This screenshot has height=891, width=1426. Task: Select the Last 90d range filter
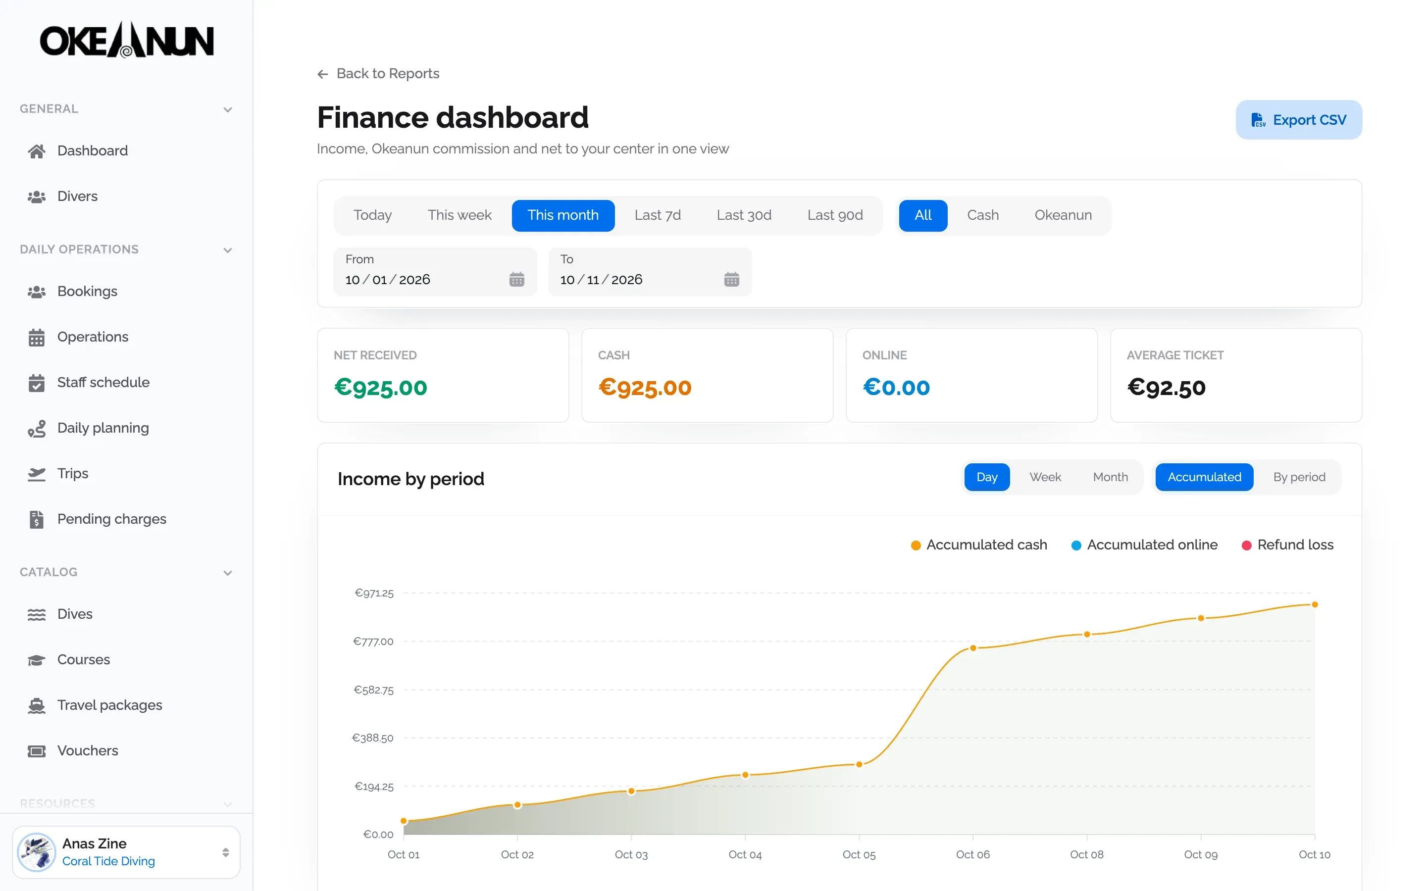[835, 215]
